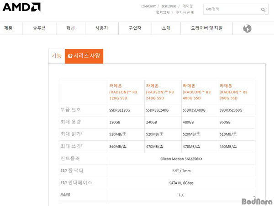
Task: Click the 2.5" / 7mm cell
Action: [181, 171]
